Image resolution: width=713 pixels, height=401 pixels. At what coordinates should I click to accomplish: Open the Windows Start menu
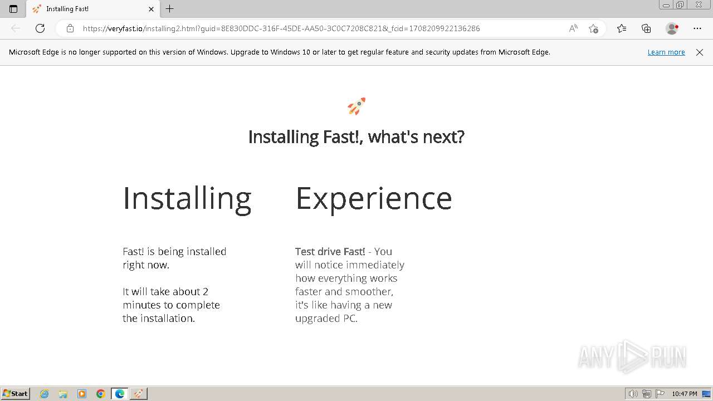coord(16,394)
